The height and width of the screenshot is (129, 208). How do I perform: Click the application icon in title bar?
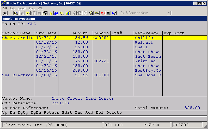point(3,3)
